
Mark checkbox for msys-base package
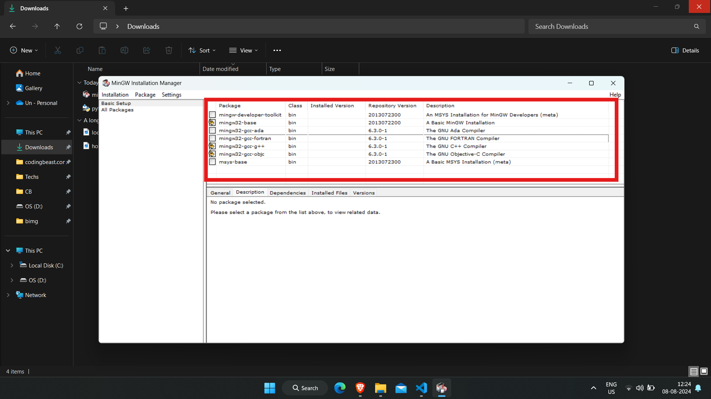click(x=212, y=162)
